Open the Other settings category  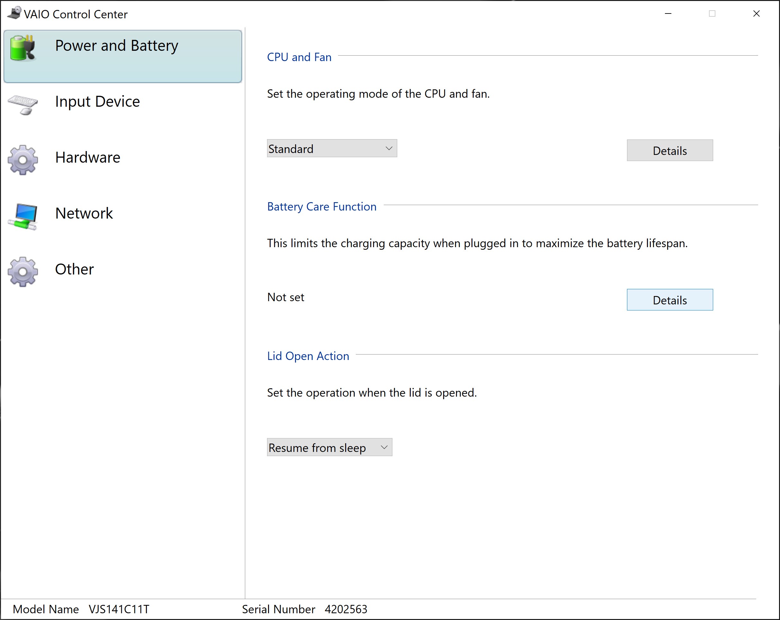(x=74, y=269)
